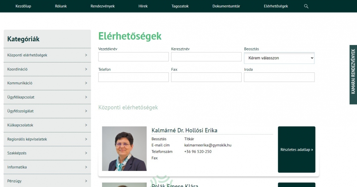This screenshot has height=187, width=357.
Task: Click the phone number +36 96 520-250
Action: [x=198, y=152]
